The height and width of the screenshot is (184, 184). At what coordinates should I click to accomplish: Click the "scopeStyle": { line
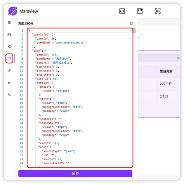click(50, 123)
